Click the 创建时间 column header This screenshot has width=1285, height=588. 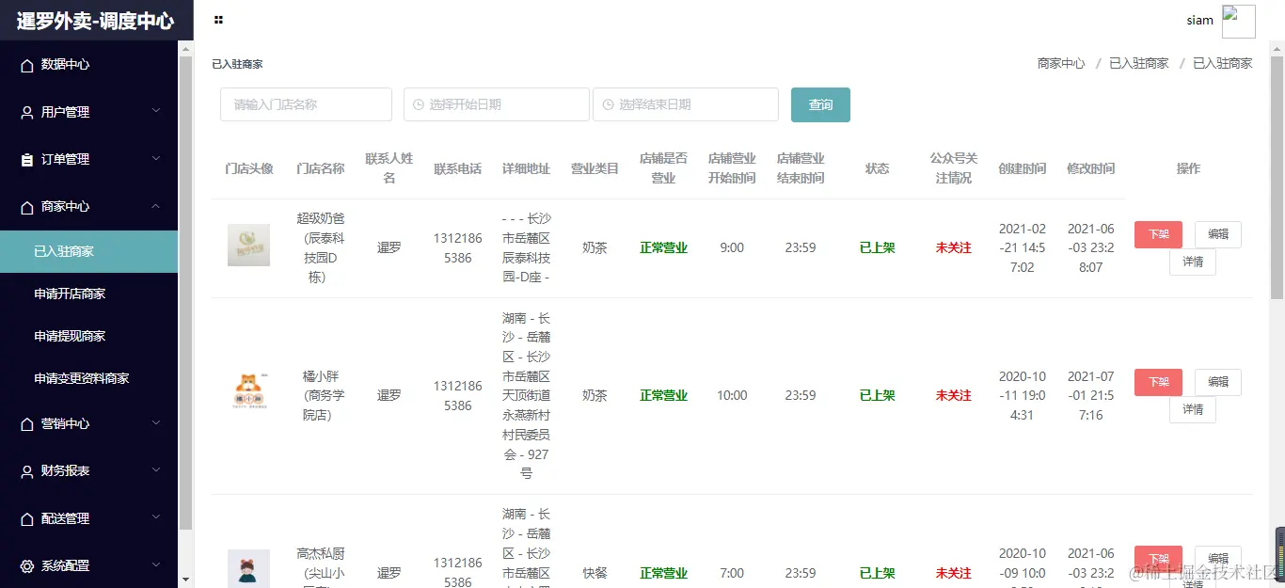pyautogui.click(x=1023, y=168)
